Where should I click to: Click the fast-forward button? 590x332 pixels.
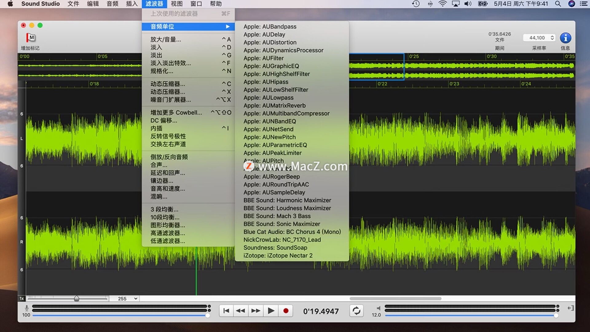click(x=255, y=311)
